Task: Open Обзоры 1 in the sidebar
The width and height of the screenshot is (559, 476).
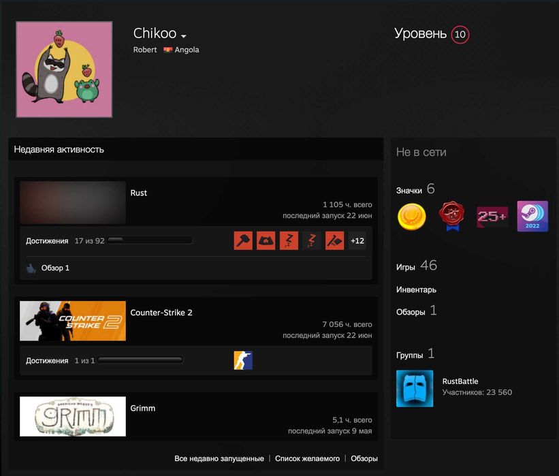Action: 417,311
